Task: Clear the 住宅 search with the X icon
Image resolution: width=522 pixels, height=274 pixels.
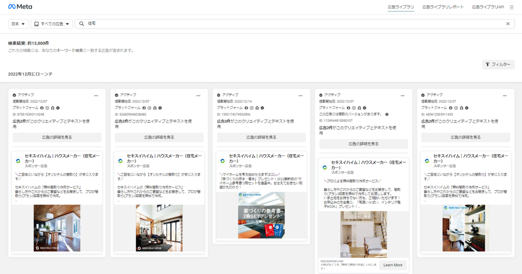Action: 508,24
